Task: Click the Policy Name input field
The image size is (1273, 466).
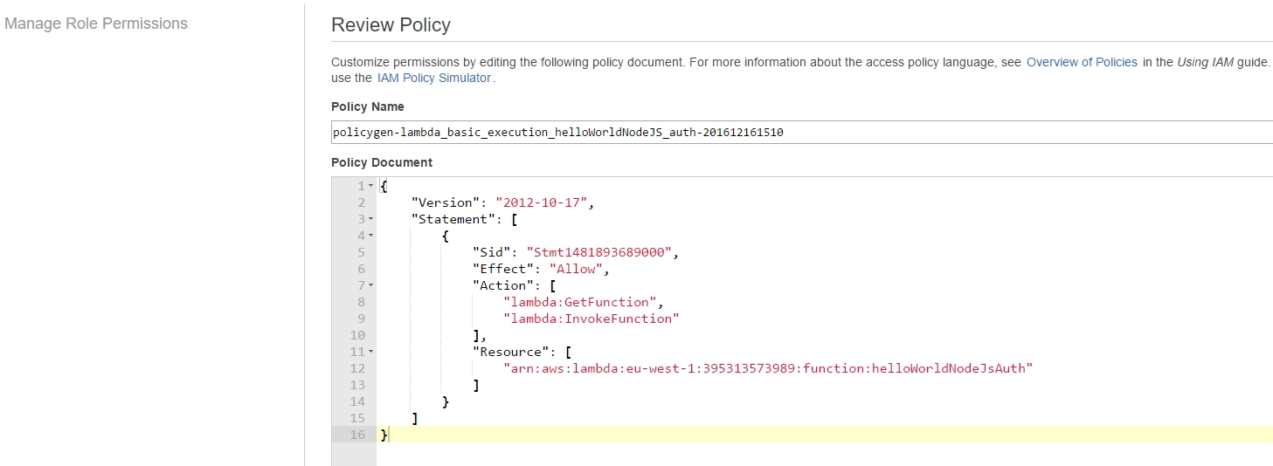Action: 802,133
